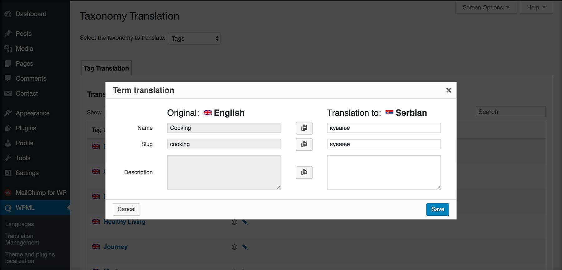Open Languages submenu link
562x270 pixels.
tap(19, 224)
